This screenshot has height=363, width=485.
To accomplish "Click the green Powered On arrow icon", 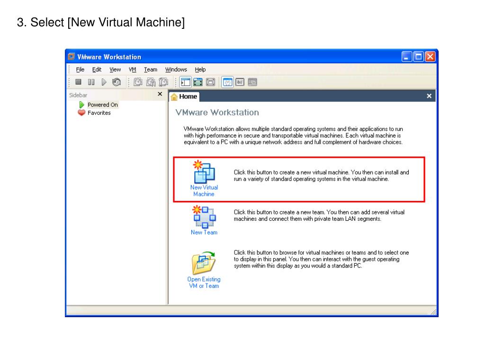I will [81, 104].
